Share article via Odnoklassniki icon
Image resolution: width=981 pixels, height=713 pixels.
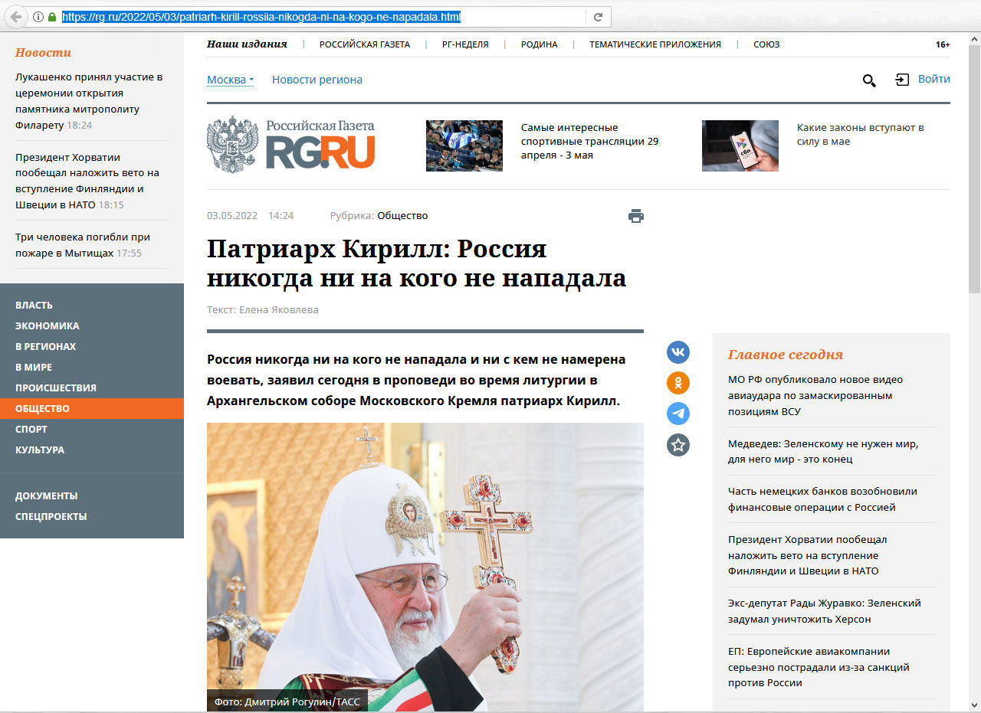pos(678,383)
